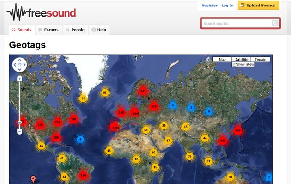This screenshot has height=184, width=291.
Task: Open the red 115 cluster marker
Action: click(223, 141)
